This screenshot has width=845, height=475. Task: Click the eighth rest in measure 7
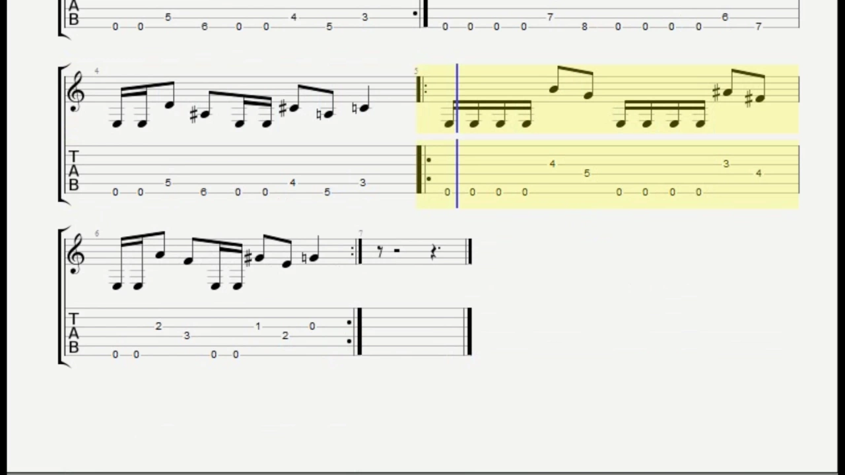pos(380,251)
